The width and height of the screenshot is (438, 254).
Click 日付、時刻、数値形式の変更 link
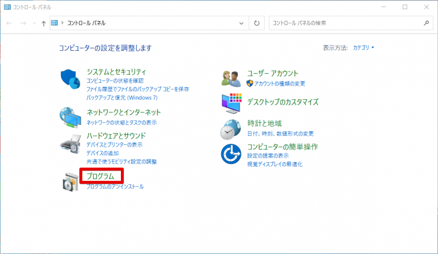pos(281,134)
